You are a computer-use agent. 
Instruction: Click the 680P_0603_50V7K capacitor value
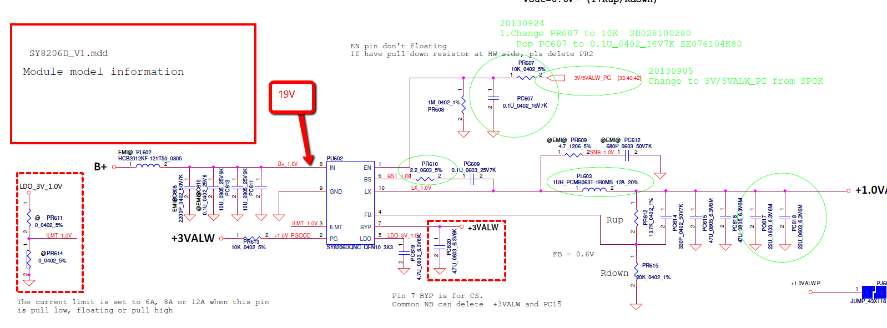(x=629, y=147)
